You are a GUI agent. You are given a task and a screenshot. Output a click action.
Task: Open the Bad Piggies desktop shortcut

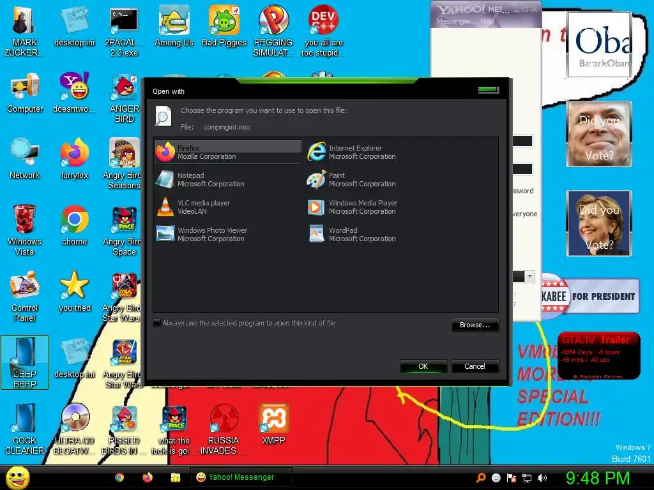tap(224, 27)
